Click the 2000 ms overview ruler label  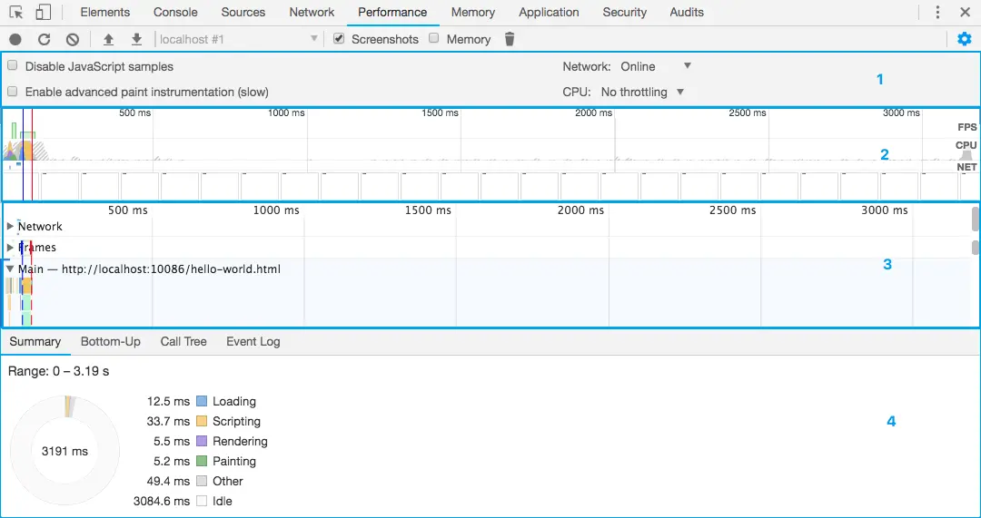tap(594, 113)
